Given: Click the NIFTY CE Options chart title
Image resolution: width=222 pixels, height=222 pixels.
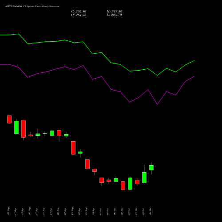Looking at the screenshot, I should [x=32, y=6].
